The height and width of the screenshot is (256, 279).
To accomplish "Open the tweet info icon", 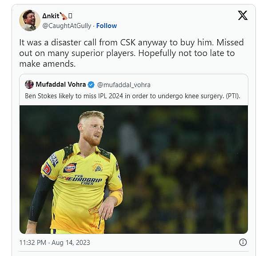I will 243,242.
